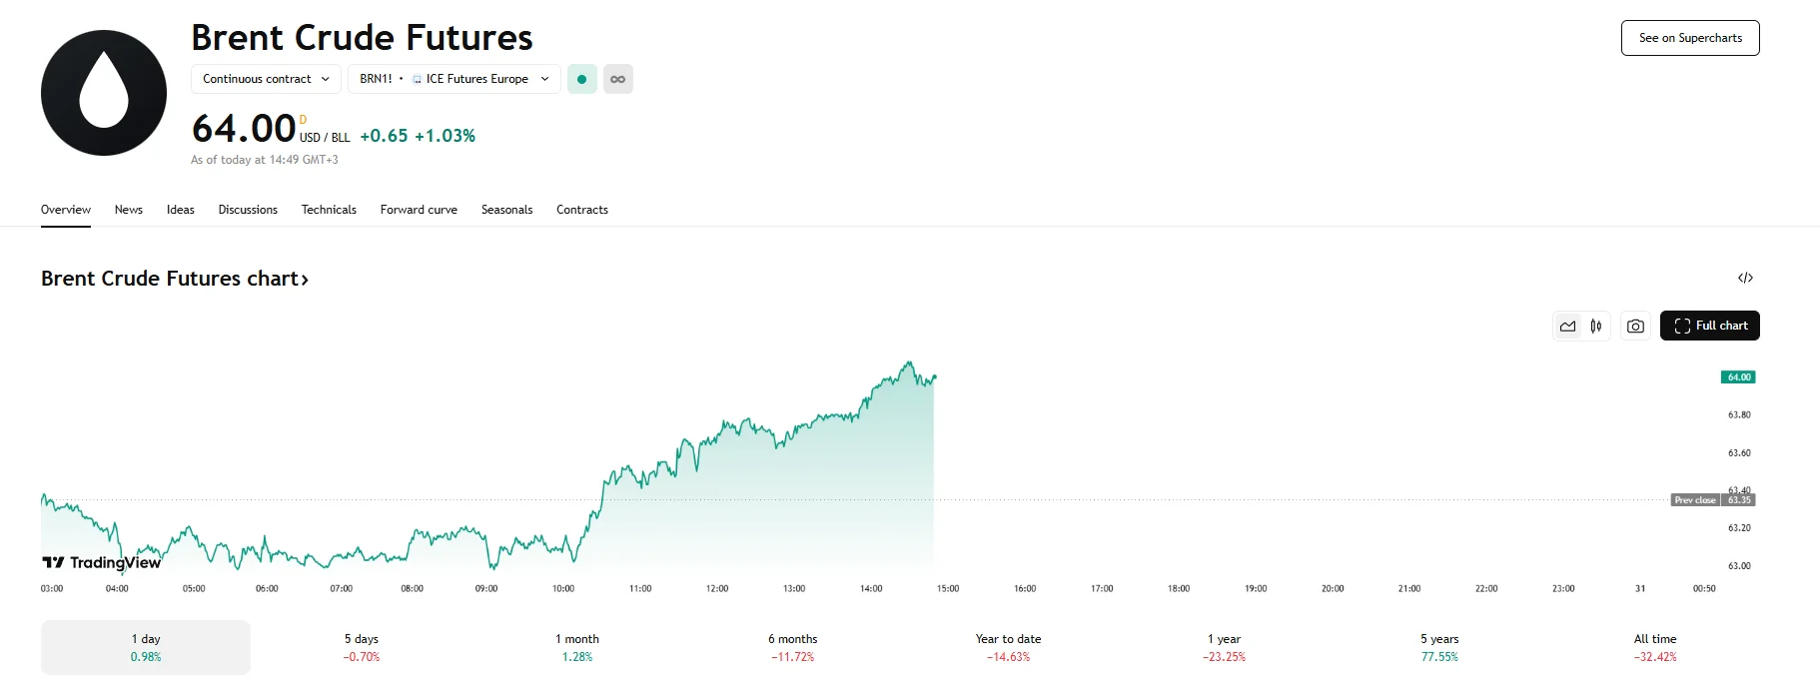
Task: Expand the Continuous contract dropdown
Action: [x=266, y=79]
